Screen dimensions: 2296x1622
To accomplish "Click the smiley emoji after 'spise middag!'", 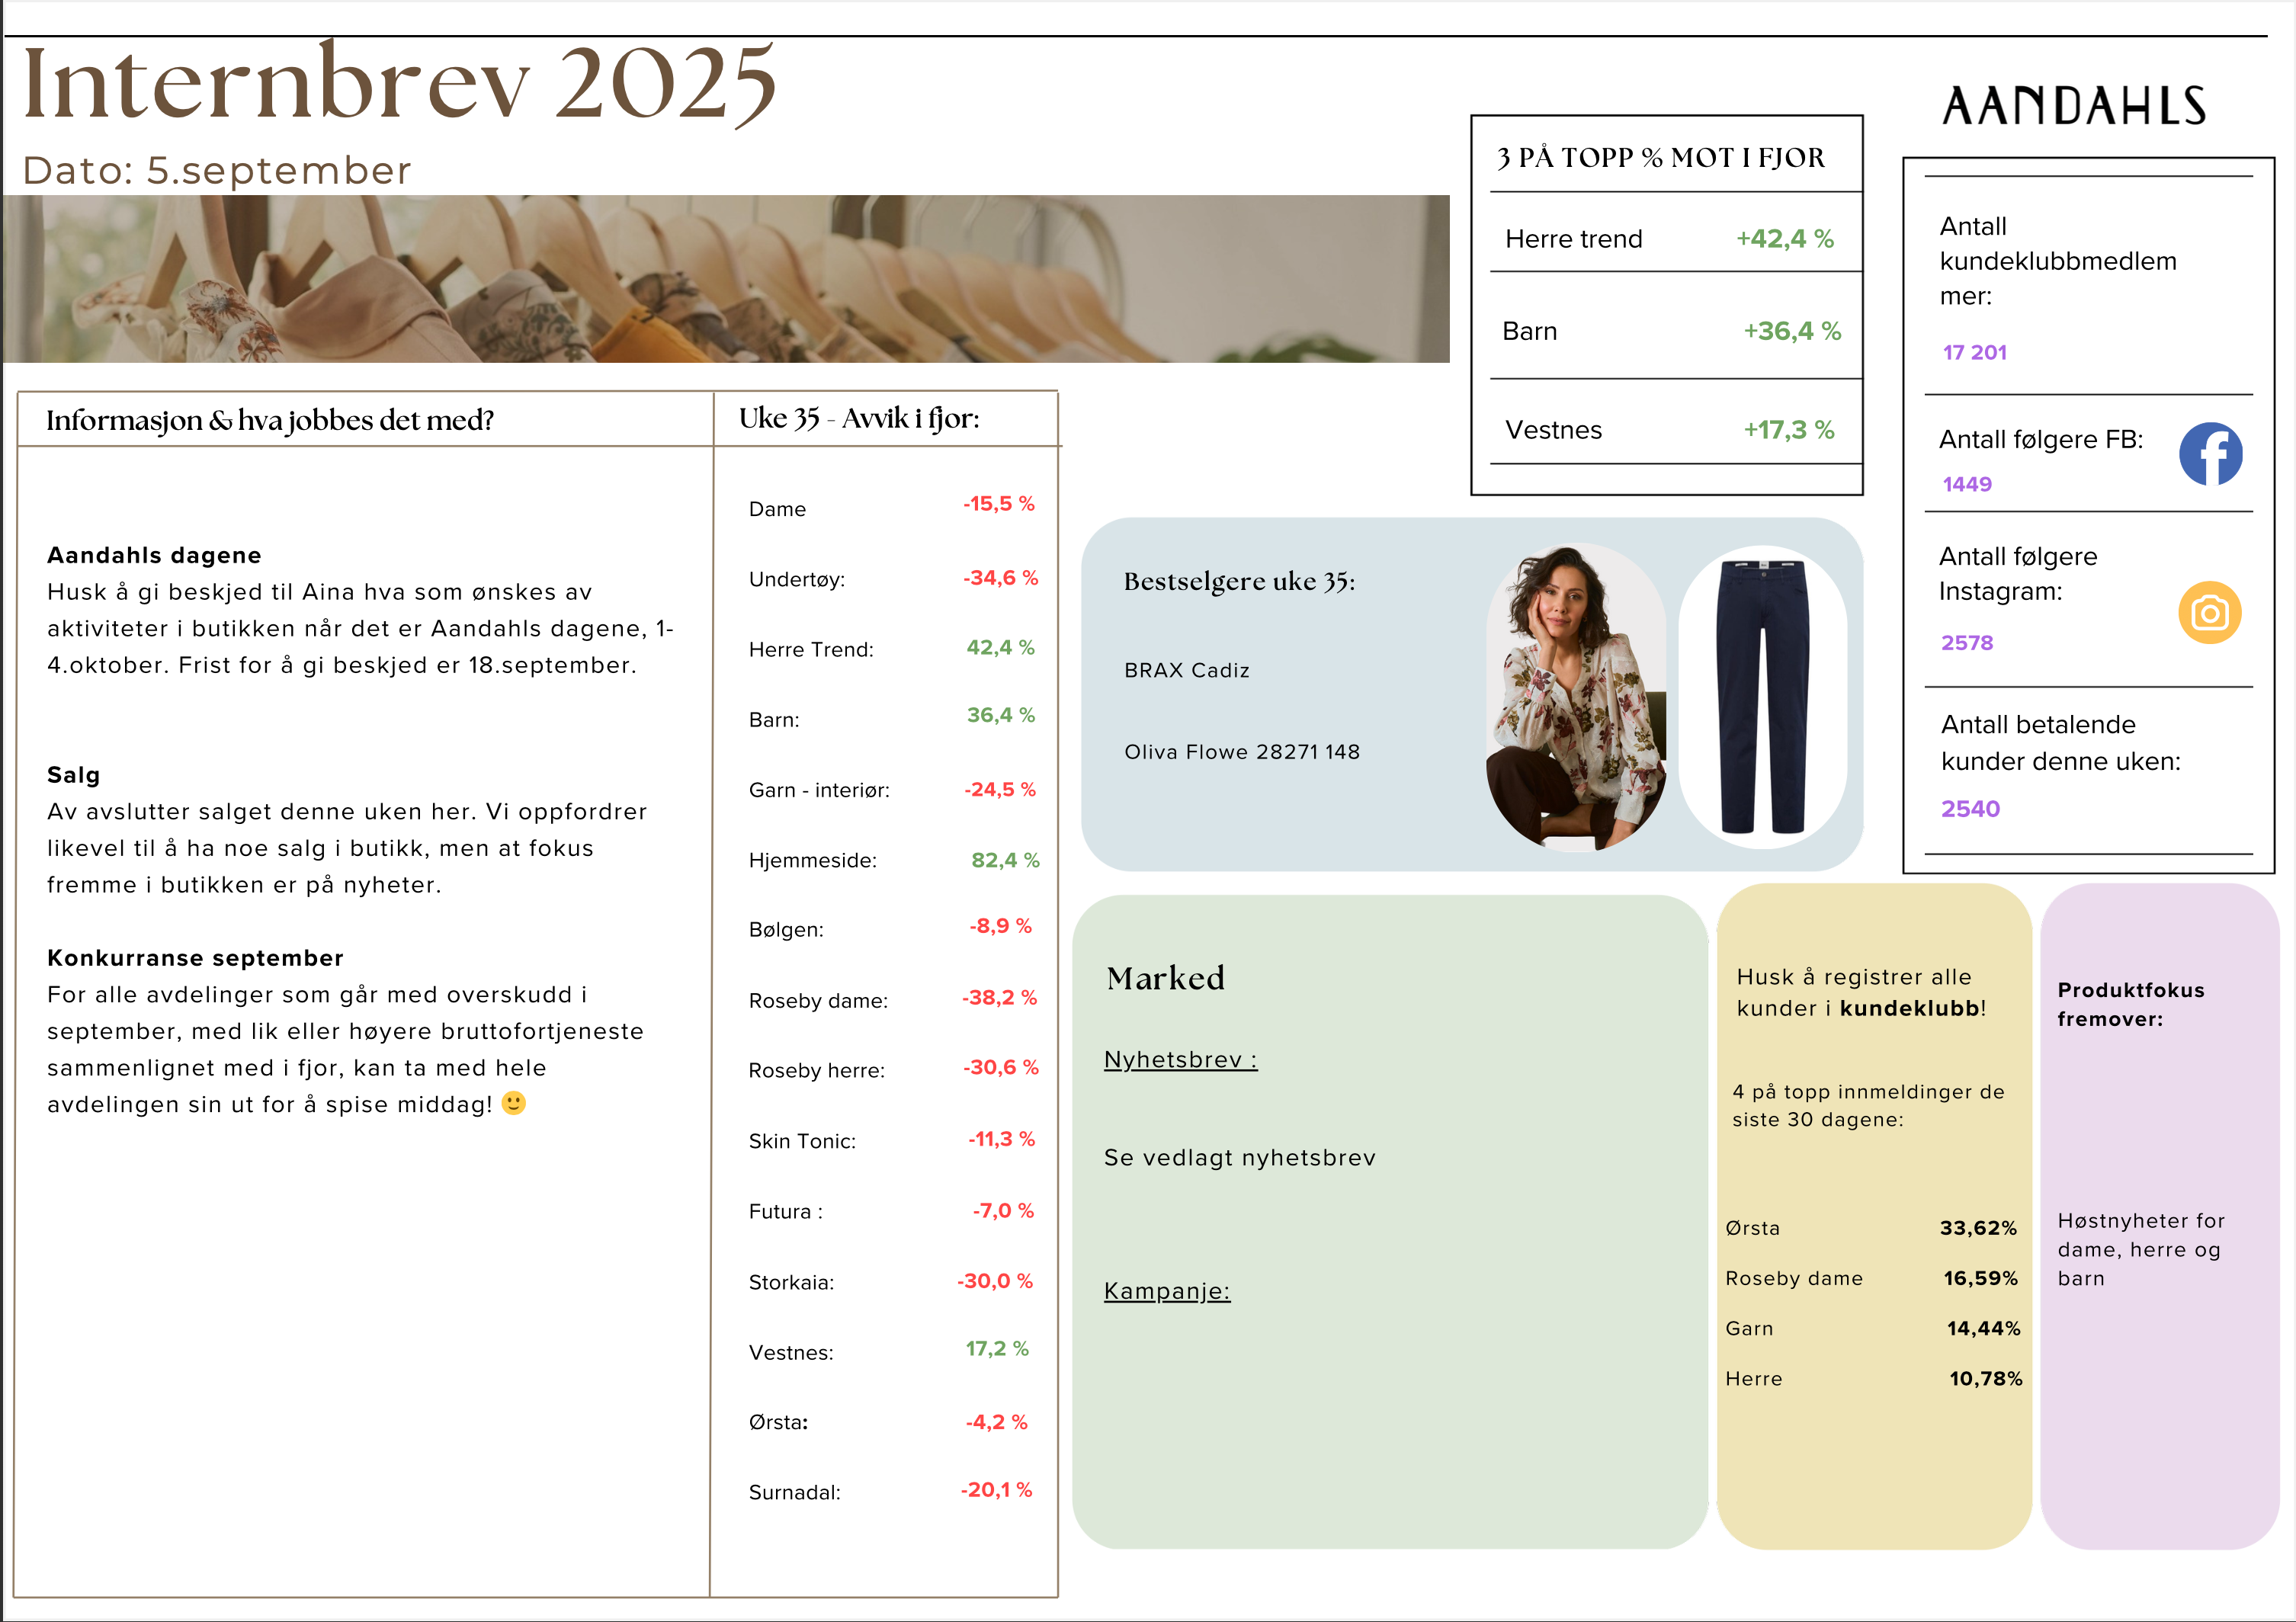I will tap(513, 1103).
